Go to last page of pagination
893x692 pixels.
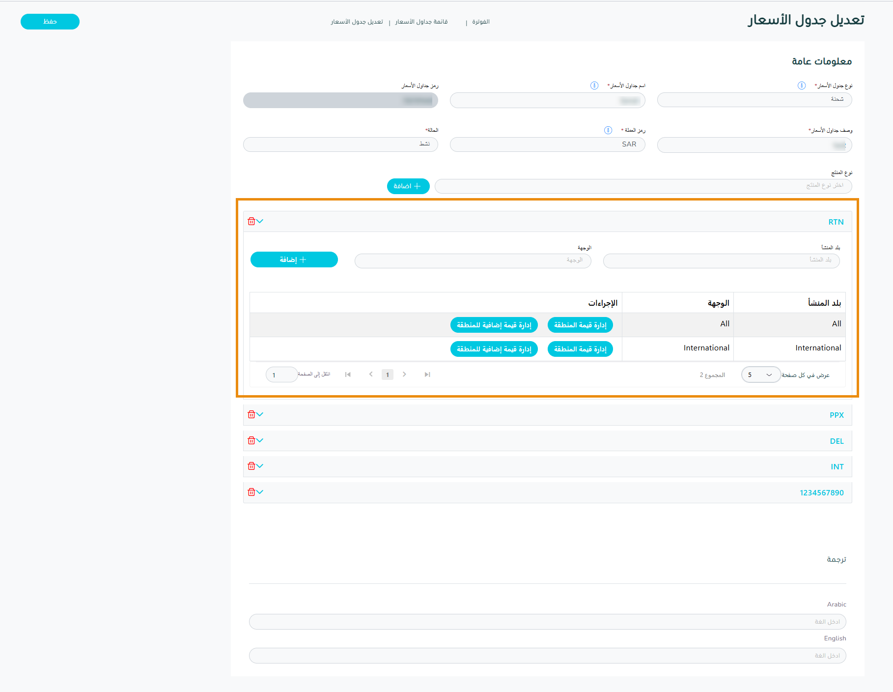tap(427, 375)
